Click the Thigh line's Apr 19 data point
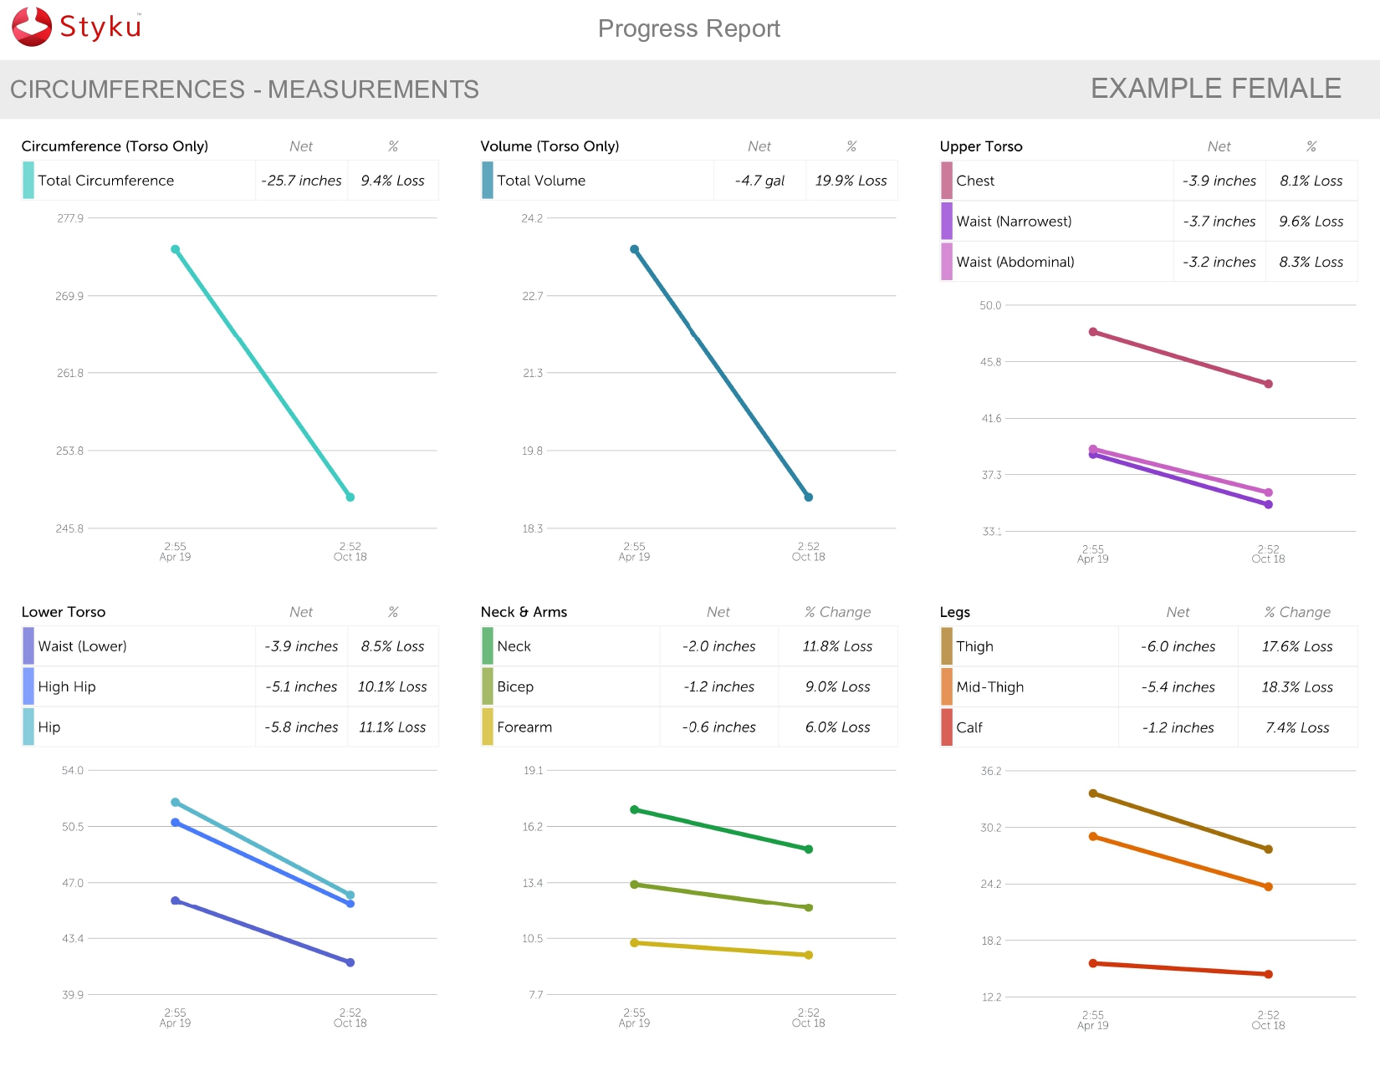Screen dimensions: 1380x1066 click(x=1093, y=793)
